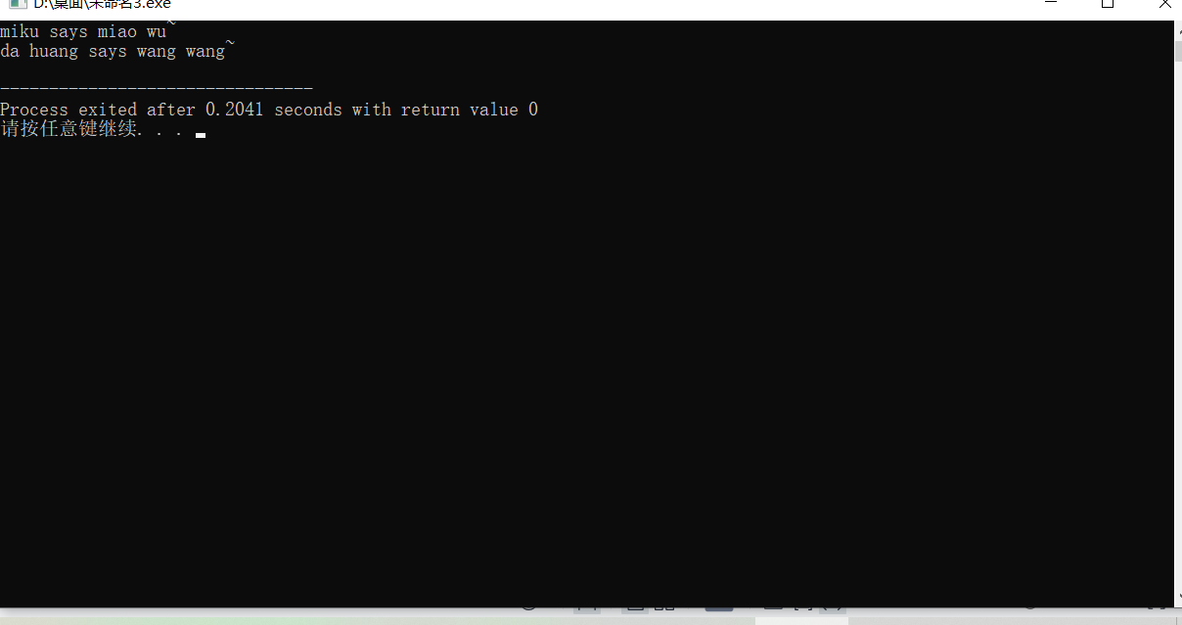This screenshot has height=625, width=1182.
Task: Click the '请按任意键继续' prompt text
Action: (69, 129)
